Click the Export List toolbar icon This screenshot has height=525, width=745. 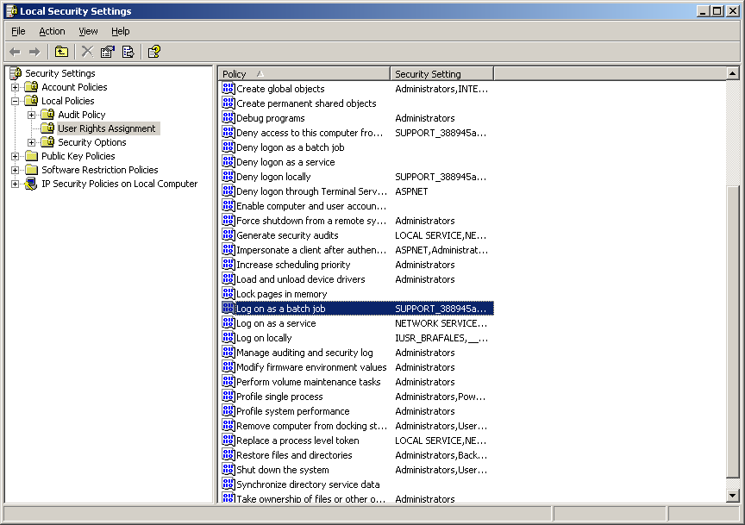point(128,52)
